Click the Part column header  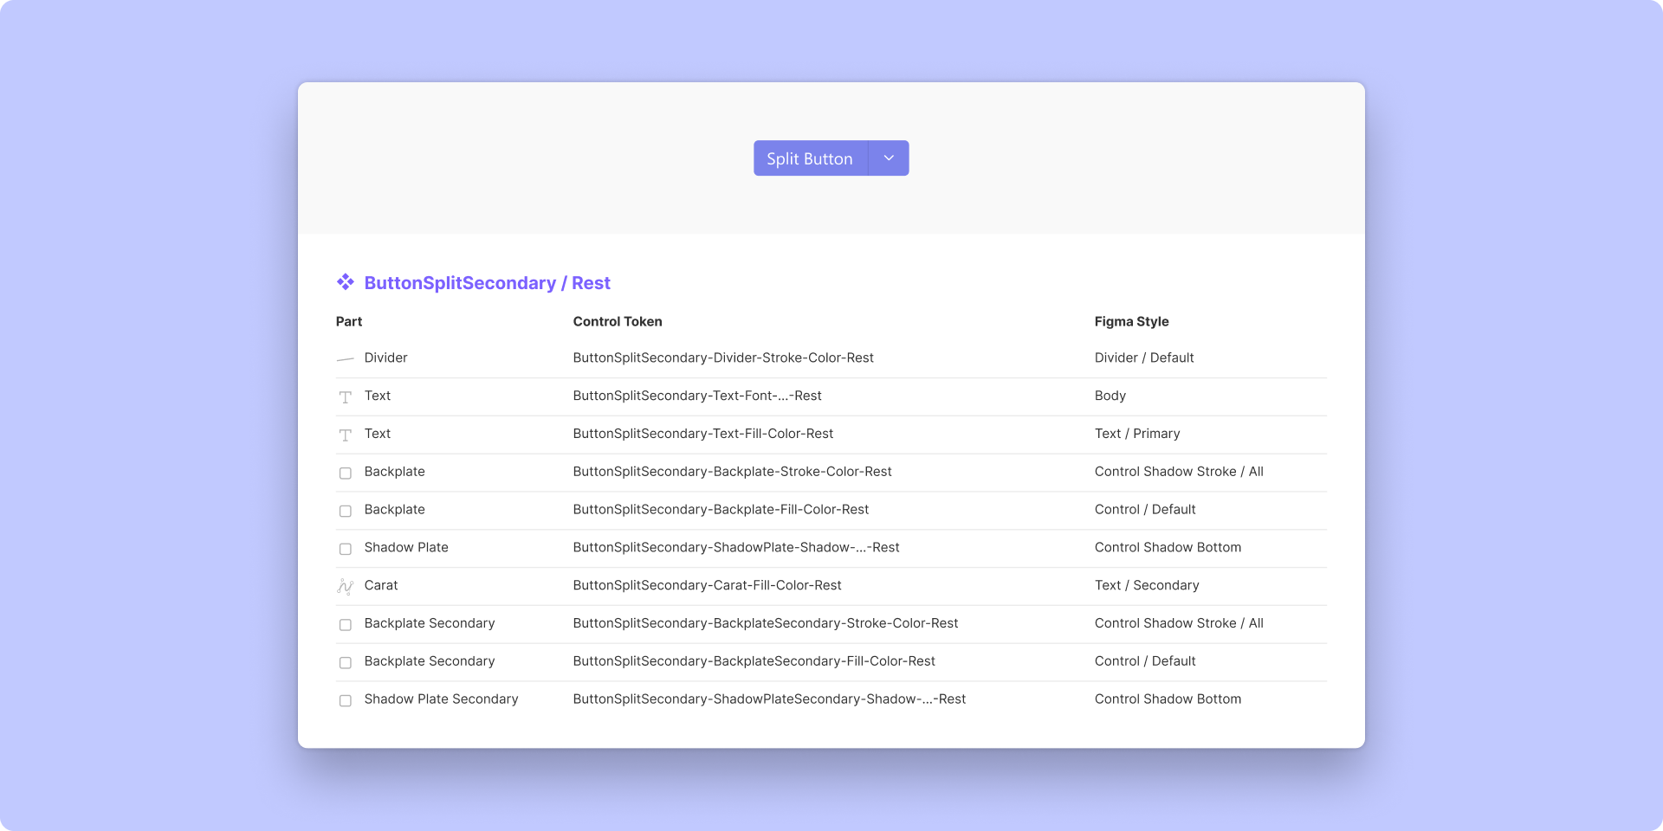point(349,321)
